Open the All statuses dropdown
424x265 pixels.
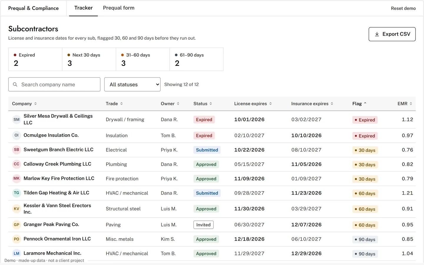(132, 85)
